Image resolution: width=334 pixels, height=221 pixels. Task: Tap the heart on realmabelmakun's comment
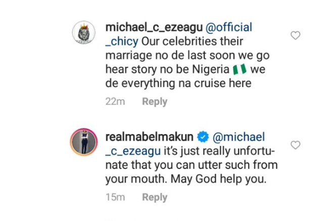point(296,146)
